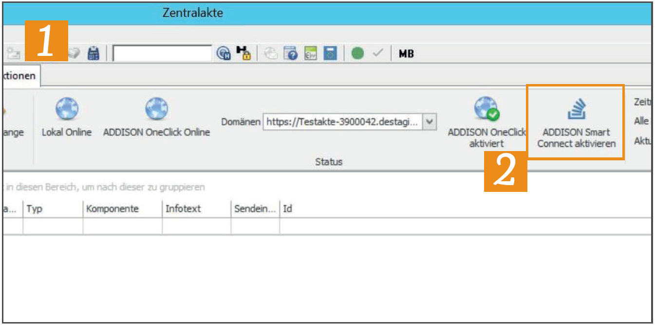
Task: Click the green circle status icon
Action: pyautogui.click(x=358, y=53)
